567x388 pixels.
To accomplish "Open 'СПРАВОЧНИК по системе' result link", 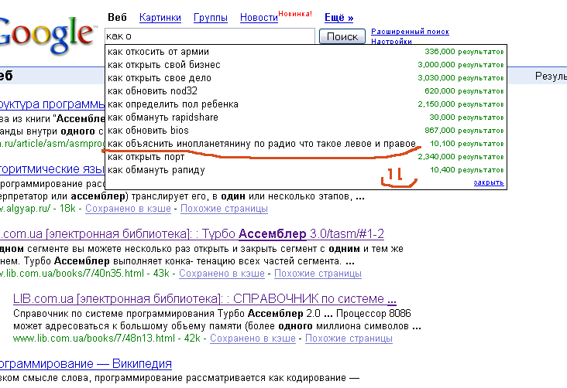I will coord(204,299).
